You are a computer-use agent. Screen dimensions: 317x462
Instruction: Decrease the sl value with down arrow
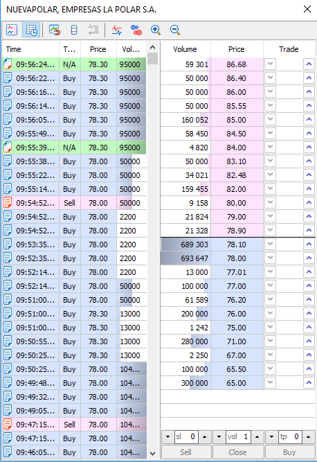pos(167,436)
